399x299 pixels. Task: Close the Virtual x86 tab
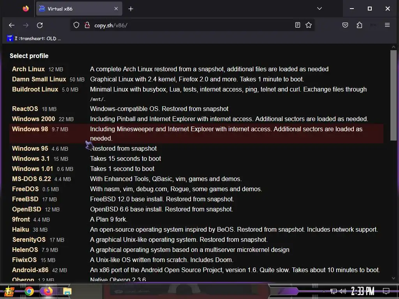coord(116,9)
